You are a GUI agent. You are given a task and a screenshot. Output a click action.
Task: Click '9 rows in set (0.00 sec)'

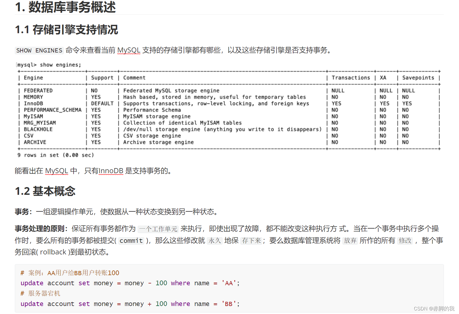click(55, 155)
